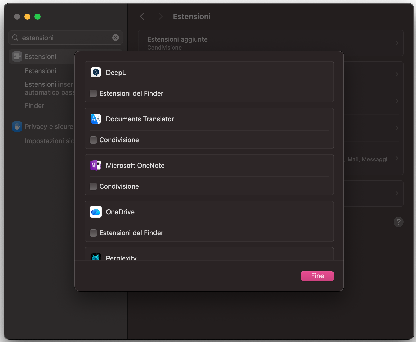Click the Perplexity app icon

click(96, 257)
